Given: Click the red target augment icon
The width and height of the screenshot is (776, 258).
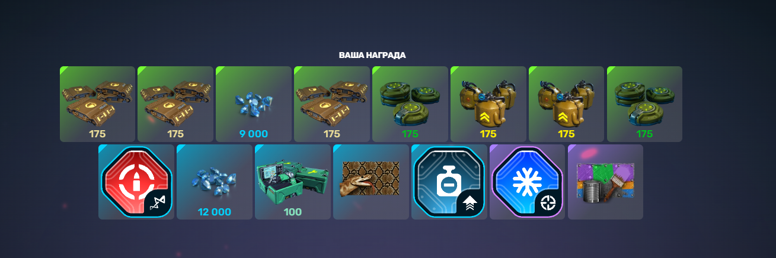Looking at the screenshot, I should tap(136, 182).
